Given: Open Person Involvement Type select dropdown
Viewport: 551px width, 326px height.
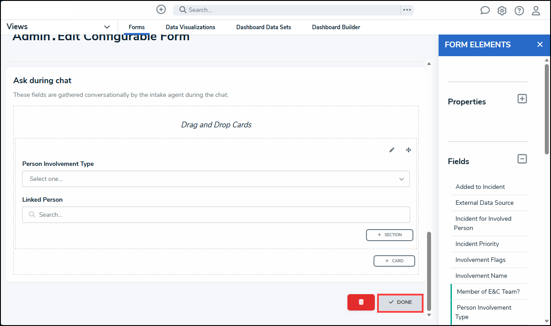Looking at the screenshot, I should coord(216,179).
